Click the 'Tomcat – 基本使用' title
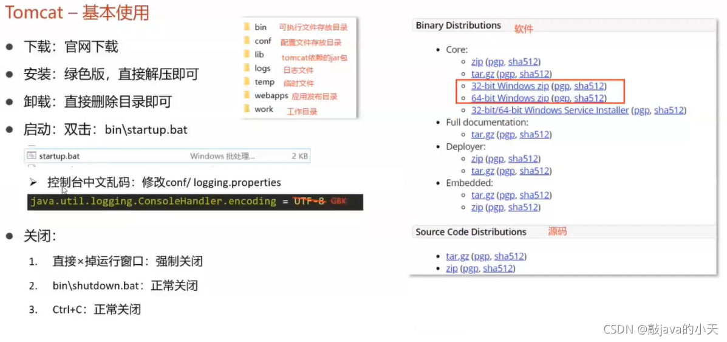This screenshot has height=342, width=727. pos(77,13)
